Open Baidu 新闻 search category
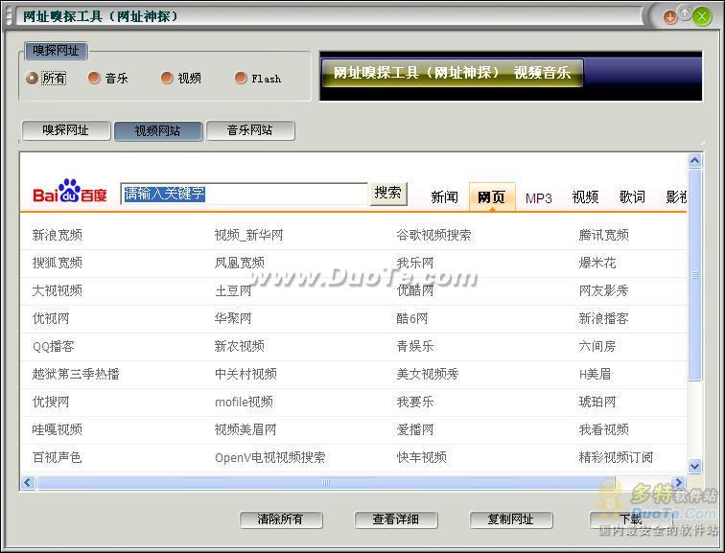This screenshot has width=725, height=553. pos(444,197)
